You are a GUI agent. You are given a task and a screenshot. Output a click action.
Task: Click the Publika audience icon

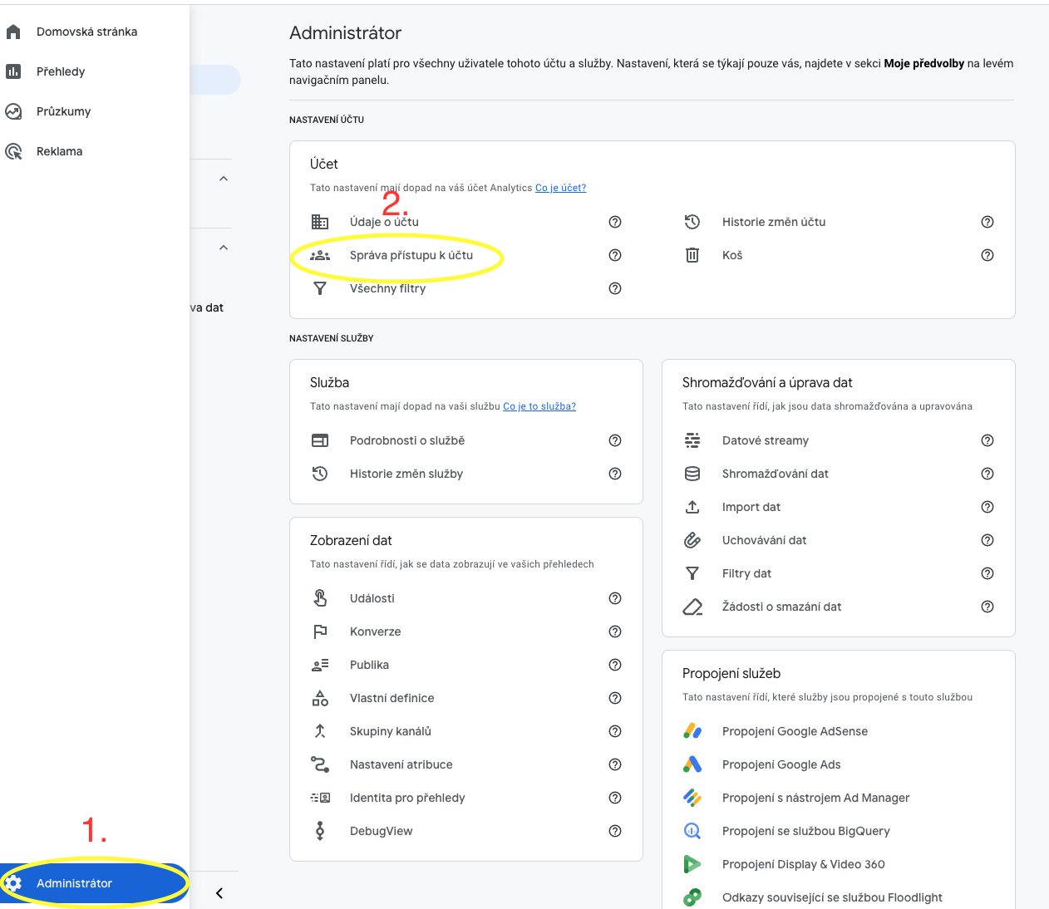320,665
